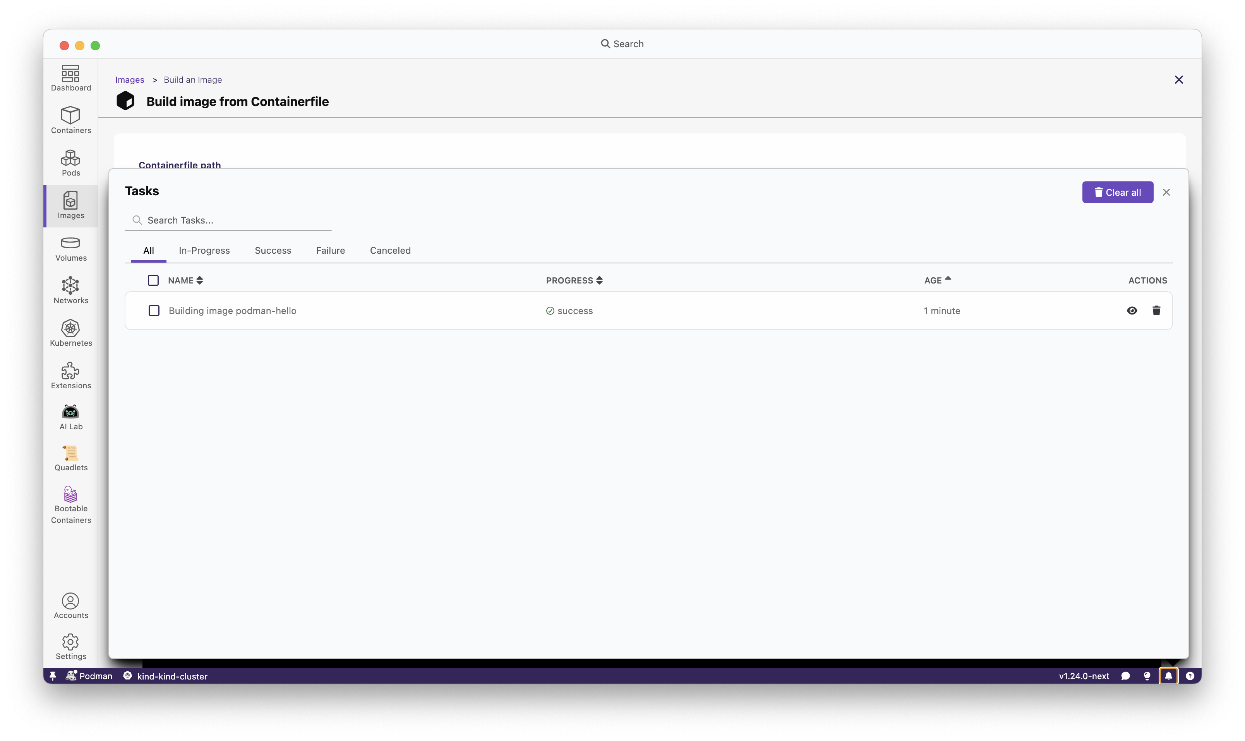Open the Dashboard sidebar icon
This screenshot has width=1245, height=741.
click(70, 78)
